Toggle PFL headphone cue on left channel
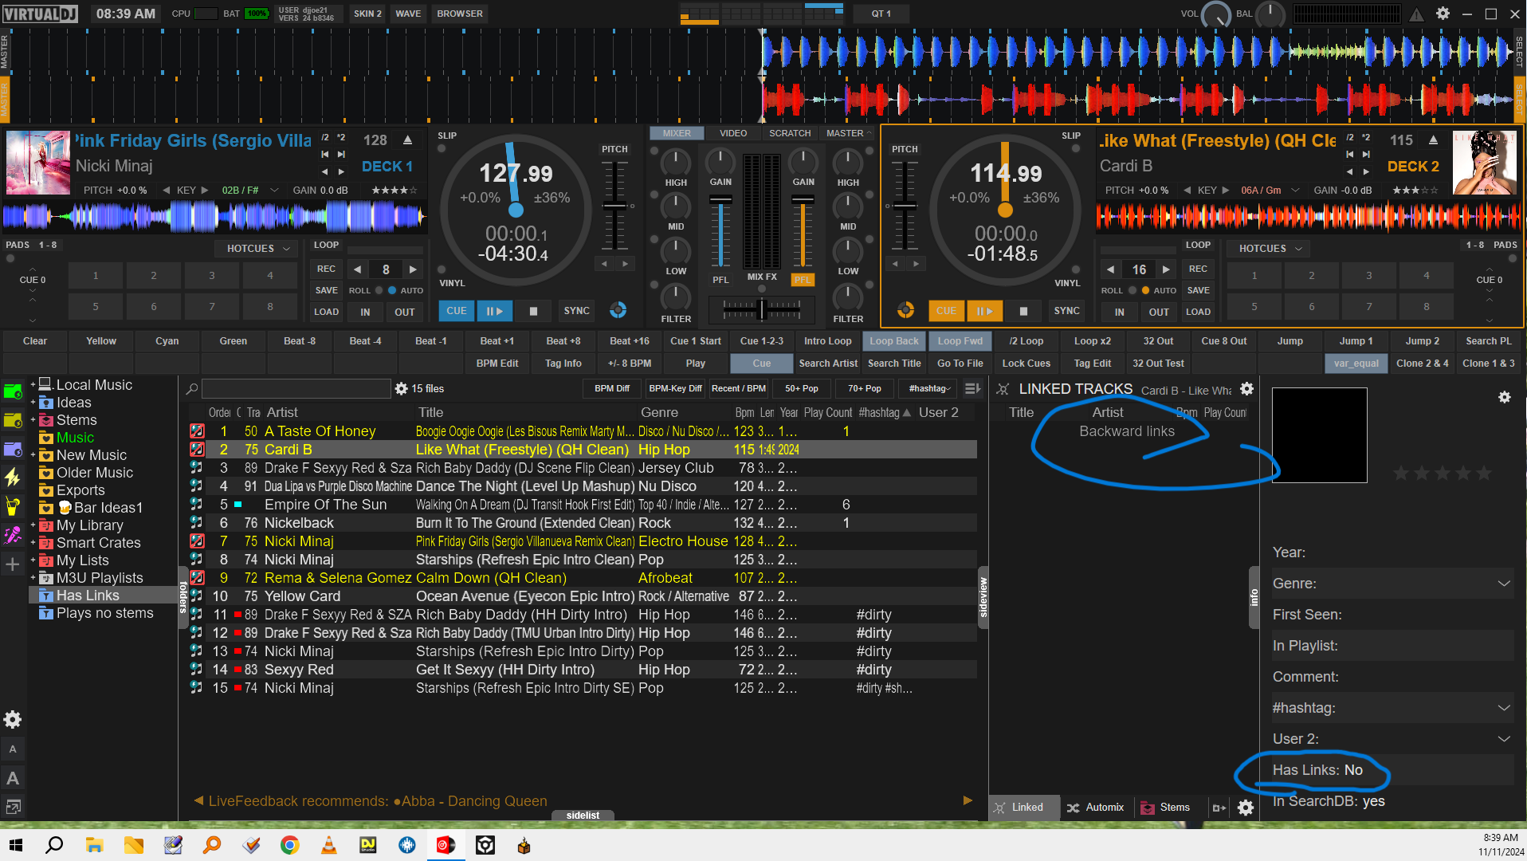The width and height of the screenshot is (1527, 861). (720, 280)
